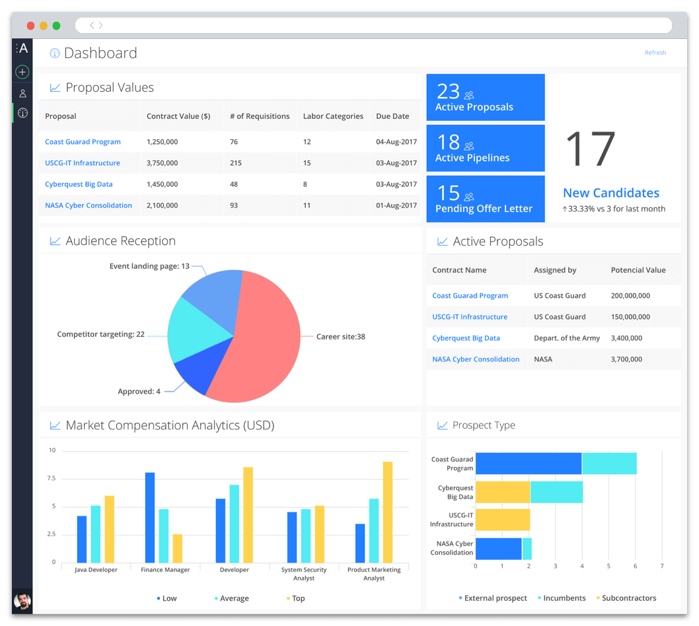699x626 pixels.
Task: Click the yellow USCG-IT Infrastructure bar
Action: click(503, 520)
